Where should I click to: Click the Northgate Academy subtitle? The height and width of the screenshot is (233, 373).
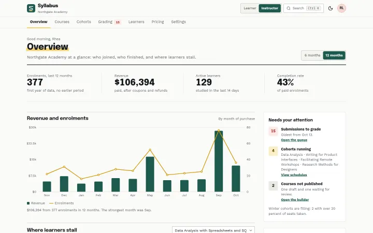(x=52, y=12)
